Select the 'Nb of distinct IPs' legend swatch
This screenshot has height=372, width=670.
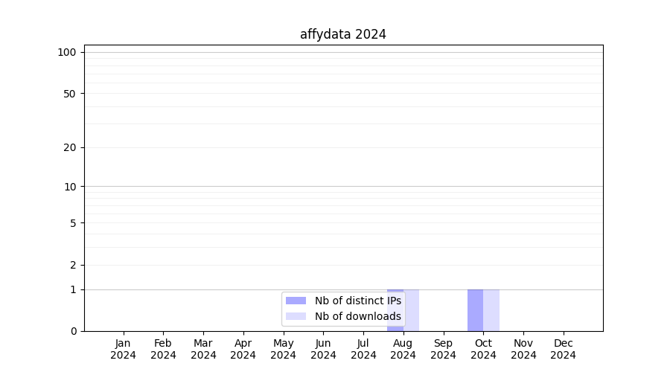pyautogui.click(x=296, y=301)
